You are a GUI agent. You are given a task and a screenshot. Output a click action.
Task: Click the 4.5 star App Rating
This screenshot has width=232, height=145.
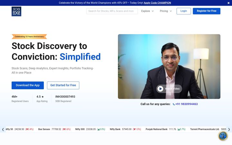coord(42,99)
